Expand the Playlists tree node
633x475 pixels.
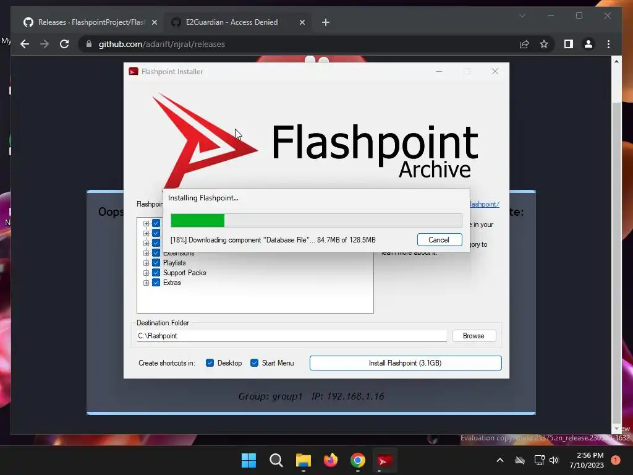[146, 263]
